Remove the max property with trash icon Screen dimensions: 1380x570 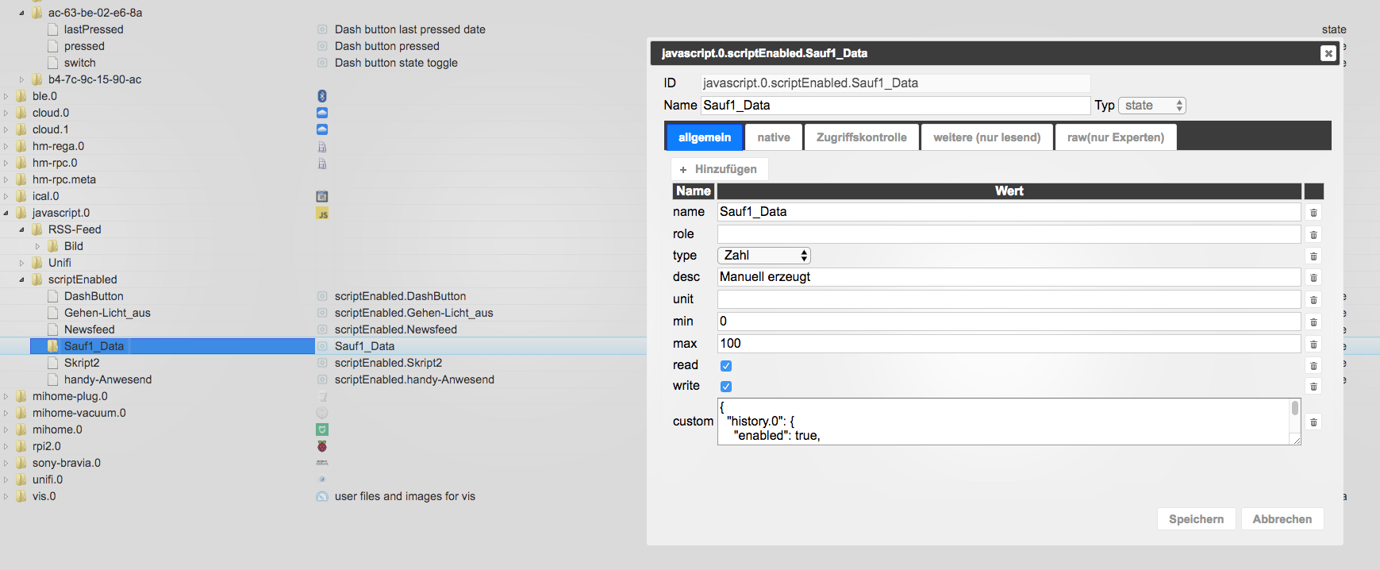[x=1313, y=345]
